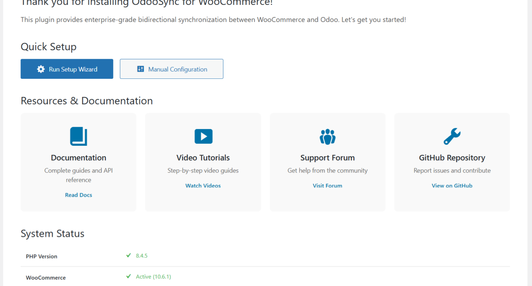Click the green check next to PHP Version

pos(128,255)
